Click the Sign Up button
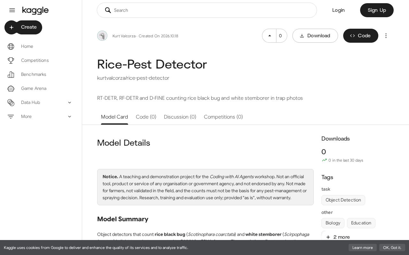409x255 pixels. (377, 10)
